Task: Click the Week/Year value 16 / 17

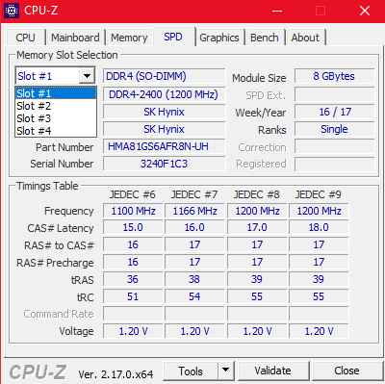Action: click(x=334, y=112)
